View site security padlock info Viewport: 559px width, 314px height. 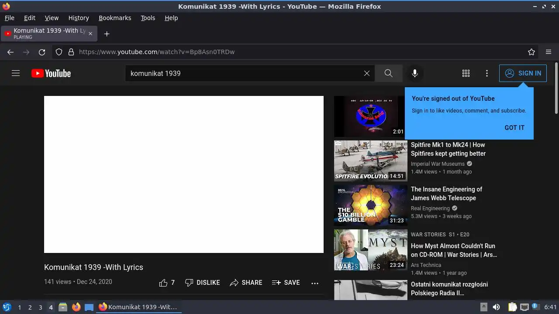point(71,52)
